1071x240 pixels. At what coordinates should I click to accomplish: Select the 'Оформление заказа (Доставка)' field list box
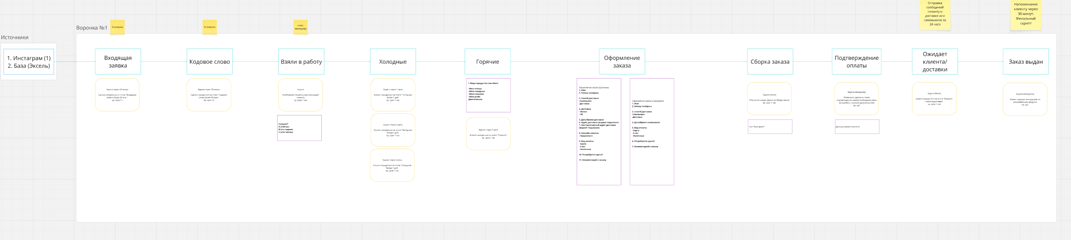(x=599, y=132)
